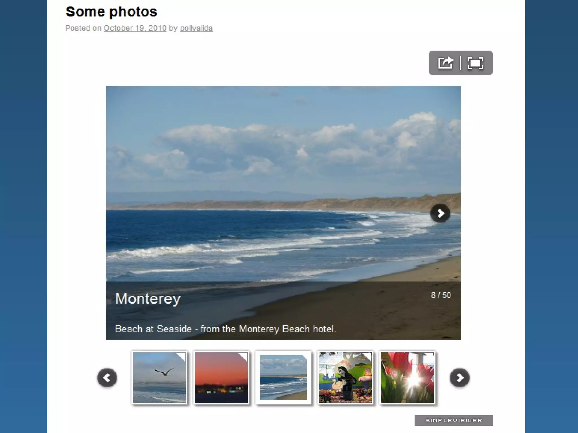
Task: Click the SimpleViewer badge
Action: tap(454, 420)
